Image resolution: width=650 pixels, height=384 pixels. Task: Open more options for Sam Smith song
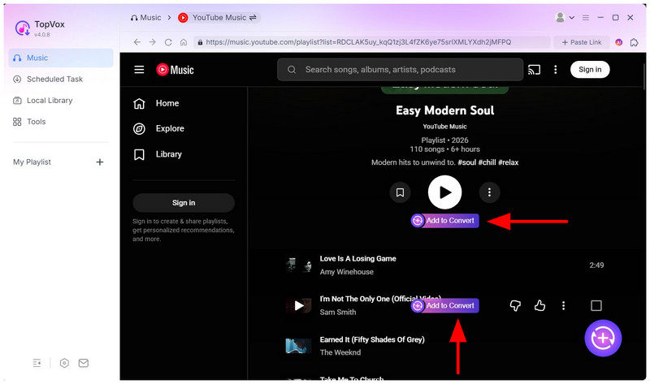coord(563,306)
